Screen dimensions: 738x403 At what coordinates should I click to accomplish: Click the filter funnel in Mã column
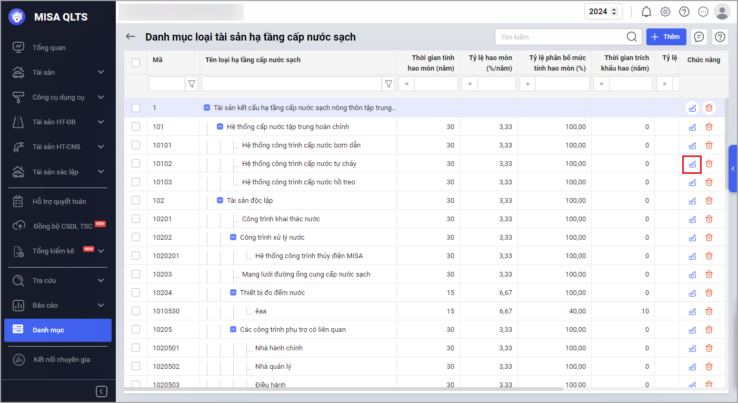pyautogui.click(x=192, y=84)
